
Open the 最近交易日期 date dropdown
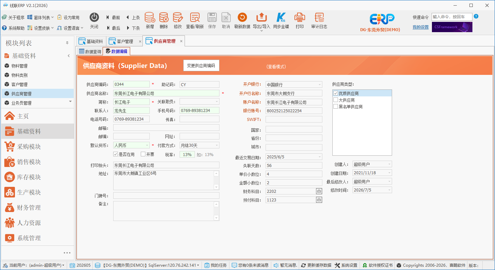320,157
